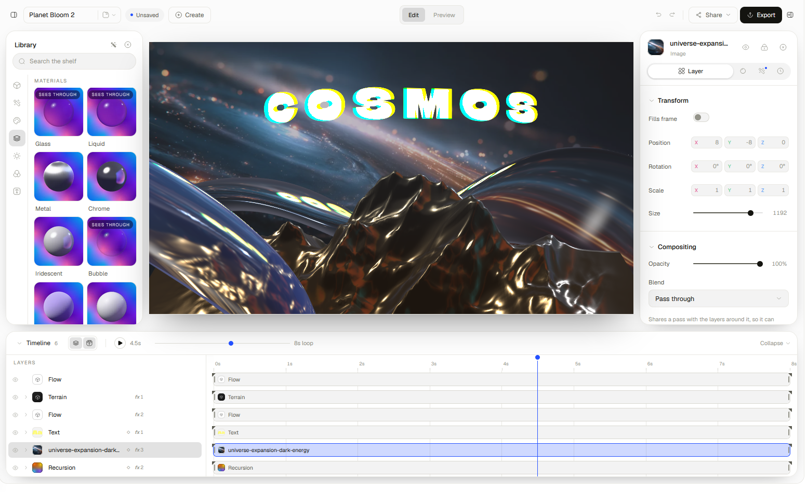This screenshot has height=492, width=807.
Task: Select the Iridescent material thumbnail
Action: coord(59,241)
